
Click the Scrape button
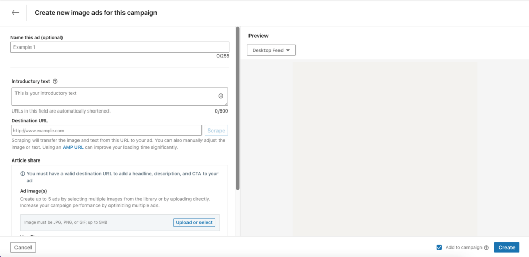pos(216,131)
